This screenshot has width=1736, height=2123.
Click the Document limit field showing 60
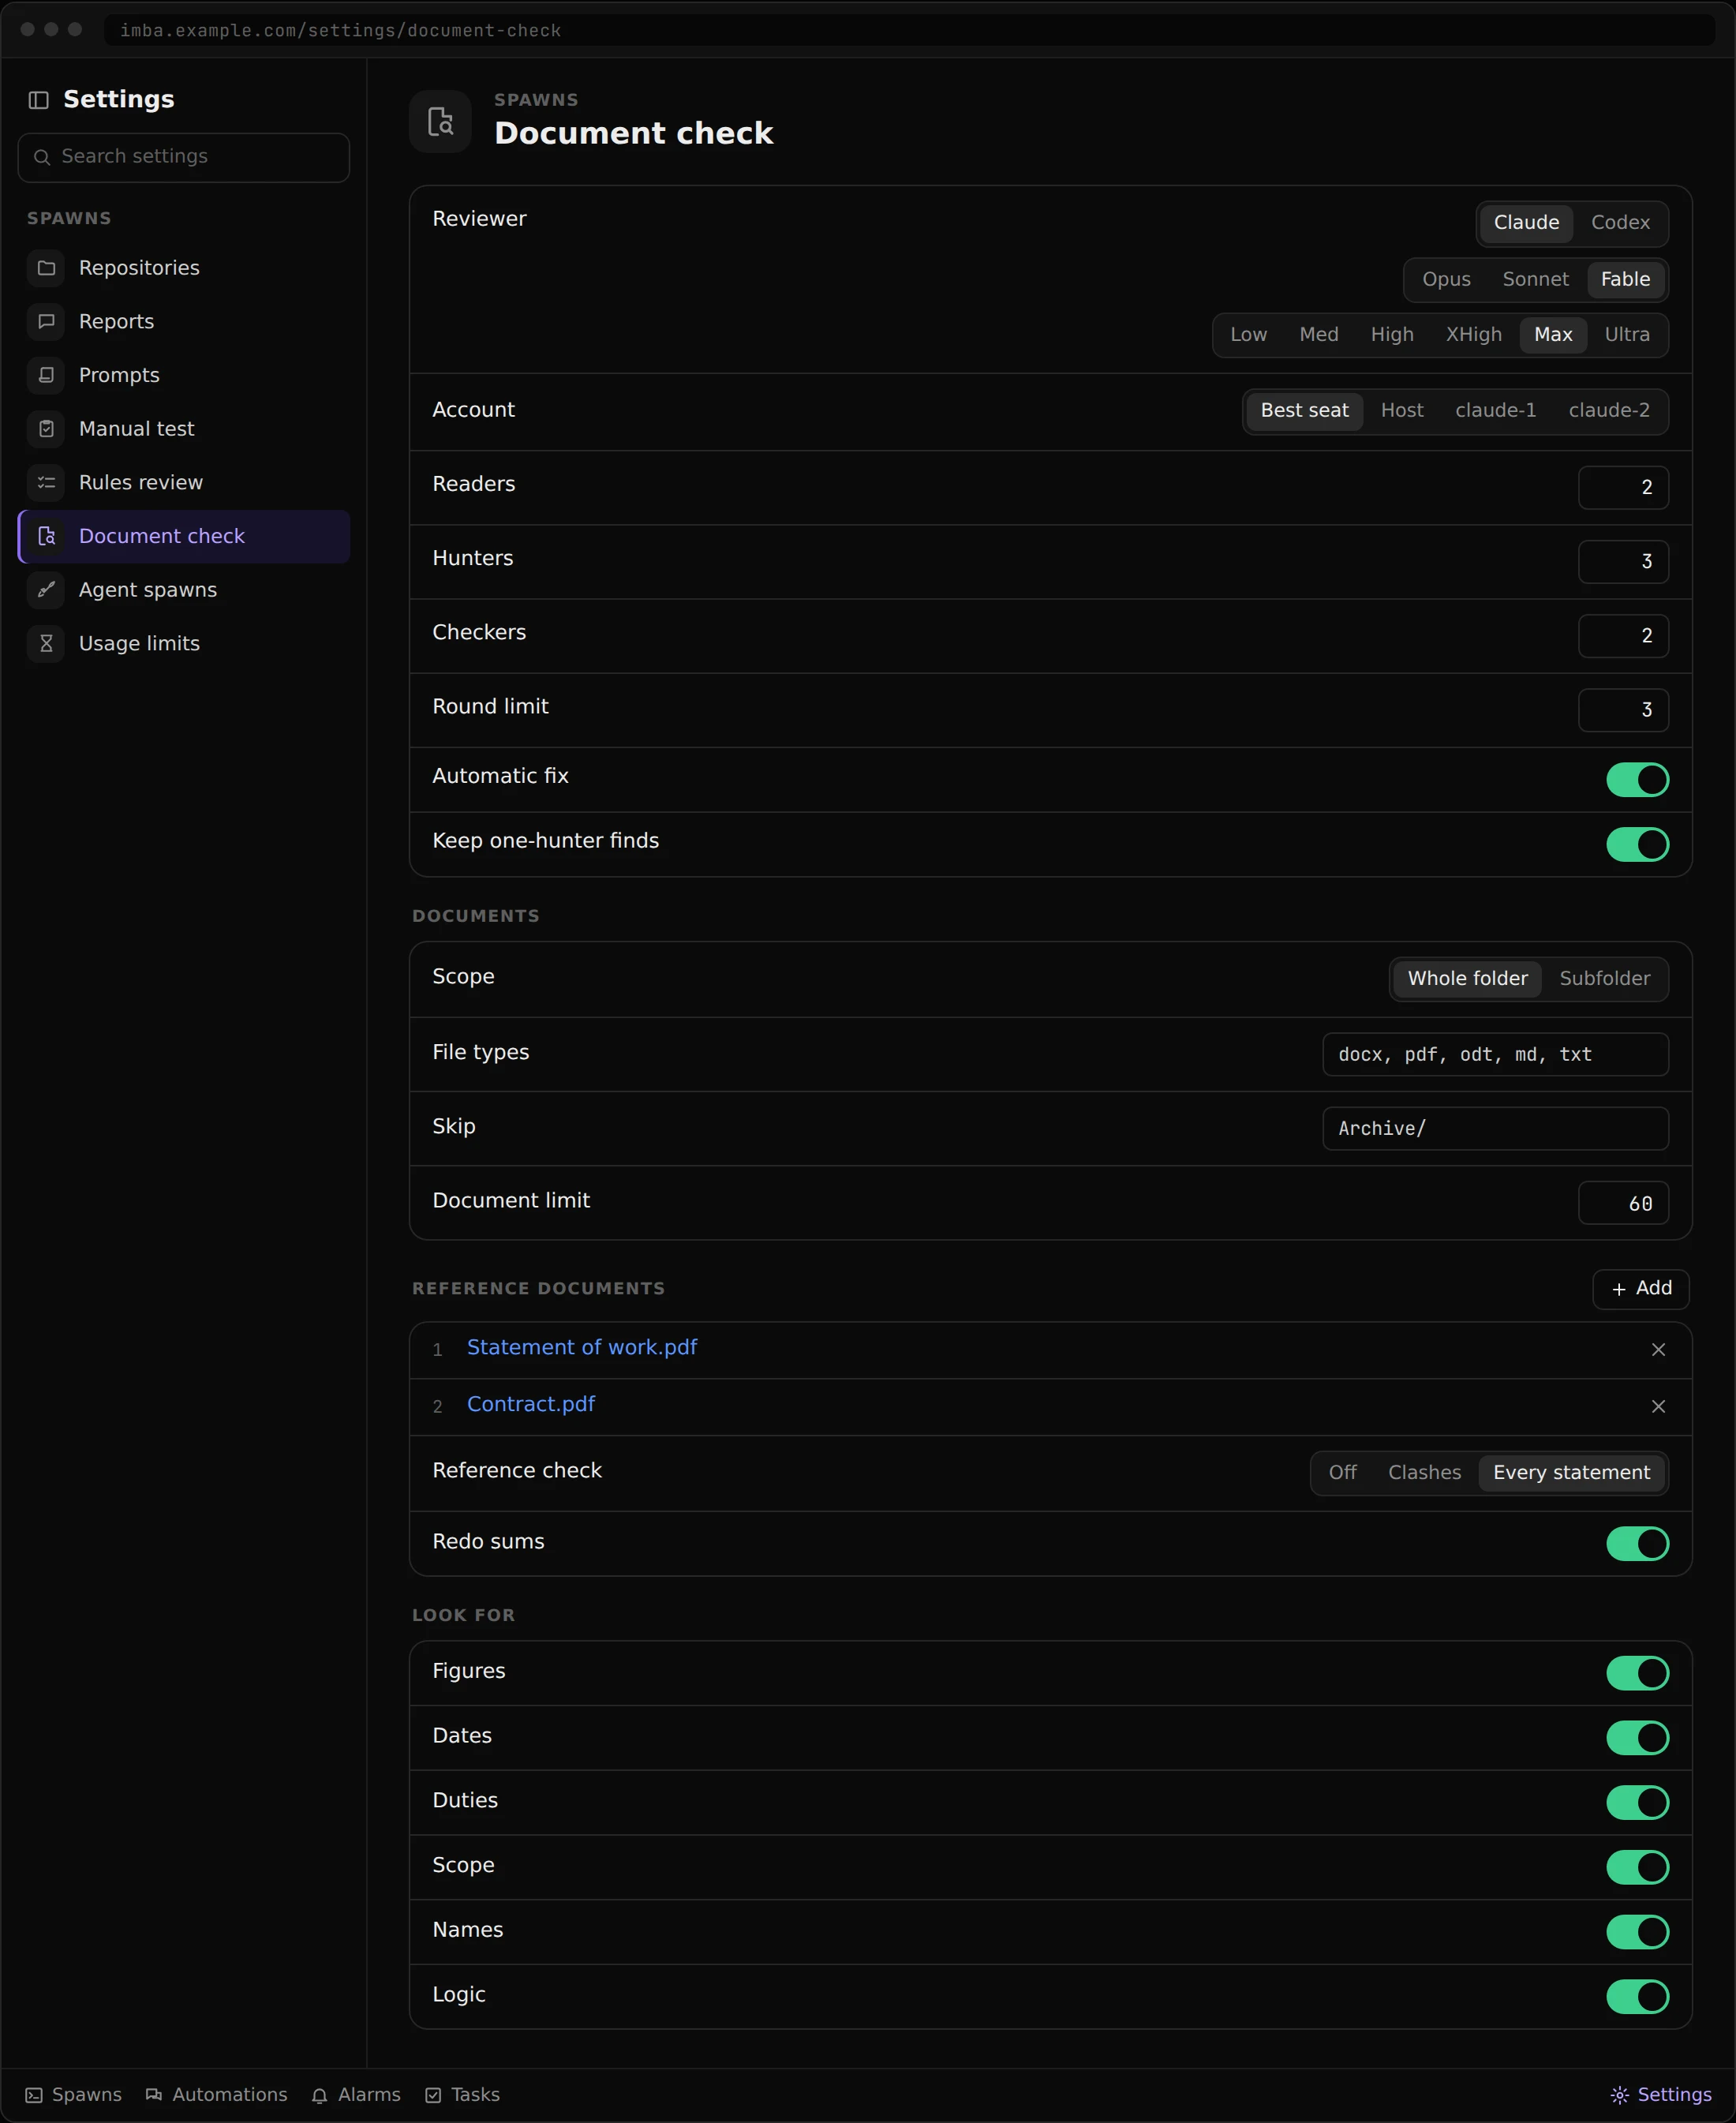[x=1623, y=1204]
